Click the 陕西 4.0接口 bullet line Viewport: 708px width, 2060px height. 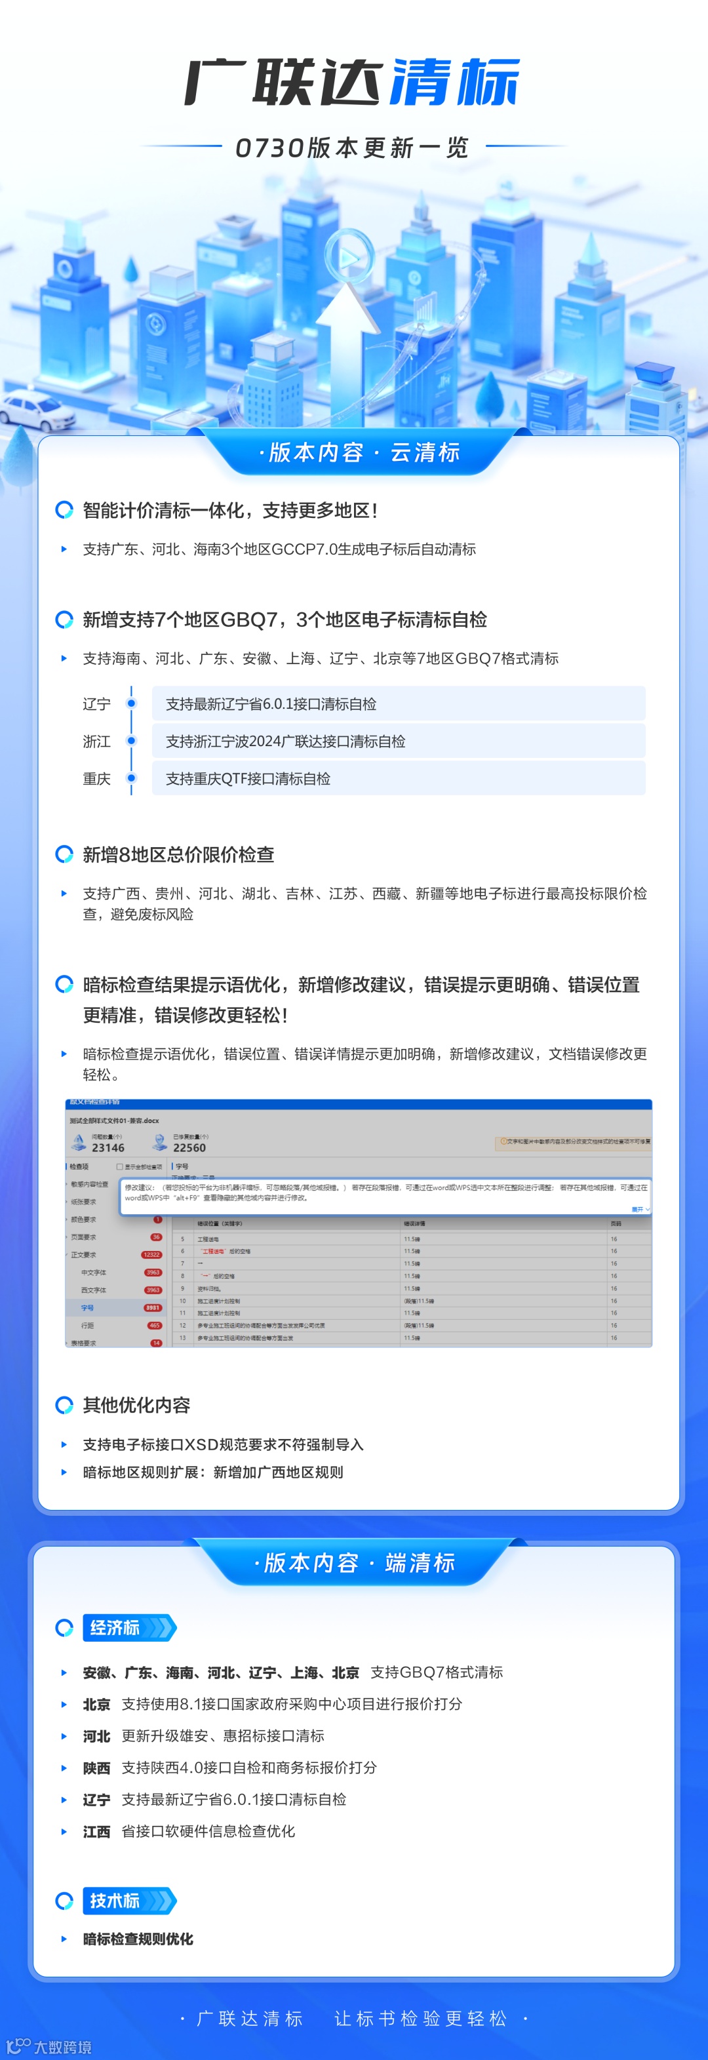[x=229, y=1768]
